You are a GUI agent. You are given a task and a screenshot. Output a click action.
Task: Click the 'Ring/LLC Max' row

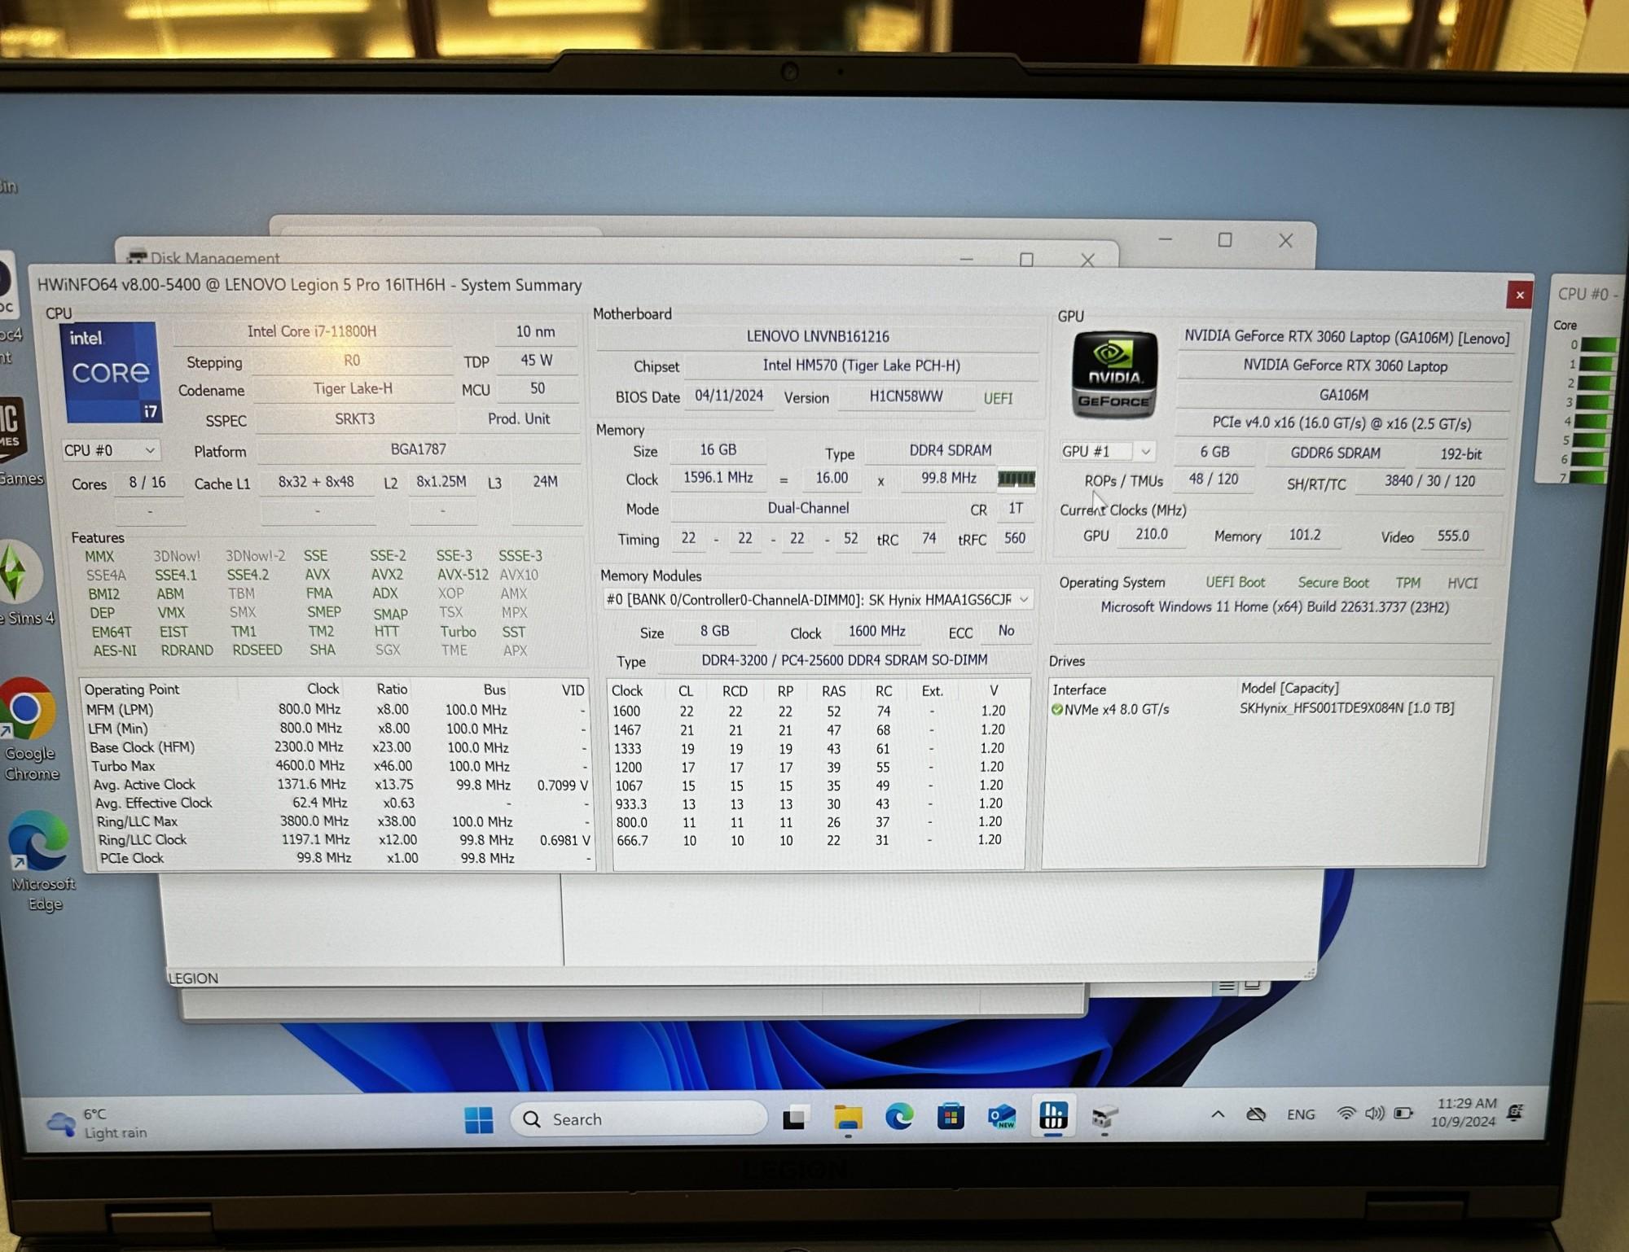[342, 821]
